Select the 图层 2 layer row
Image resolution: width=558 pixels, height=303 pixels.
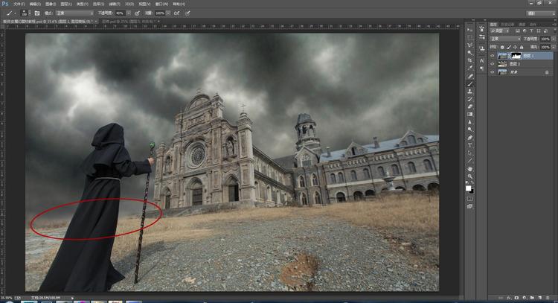pos(522,64)
